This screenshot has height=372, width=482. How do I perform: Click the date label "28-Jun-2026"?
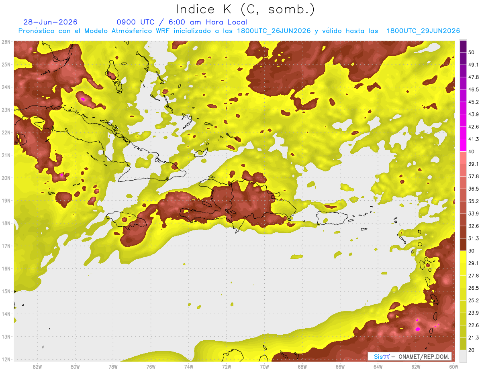(51, 22)
